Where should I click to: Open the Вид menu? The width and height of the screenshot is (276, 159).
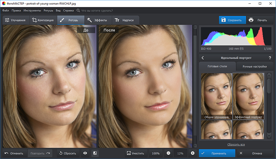pos(58,11)
